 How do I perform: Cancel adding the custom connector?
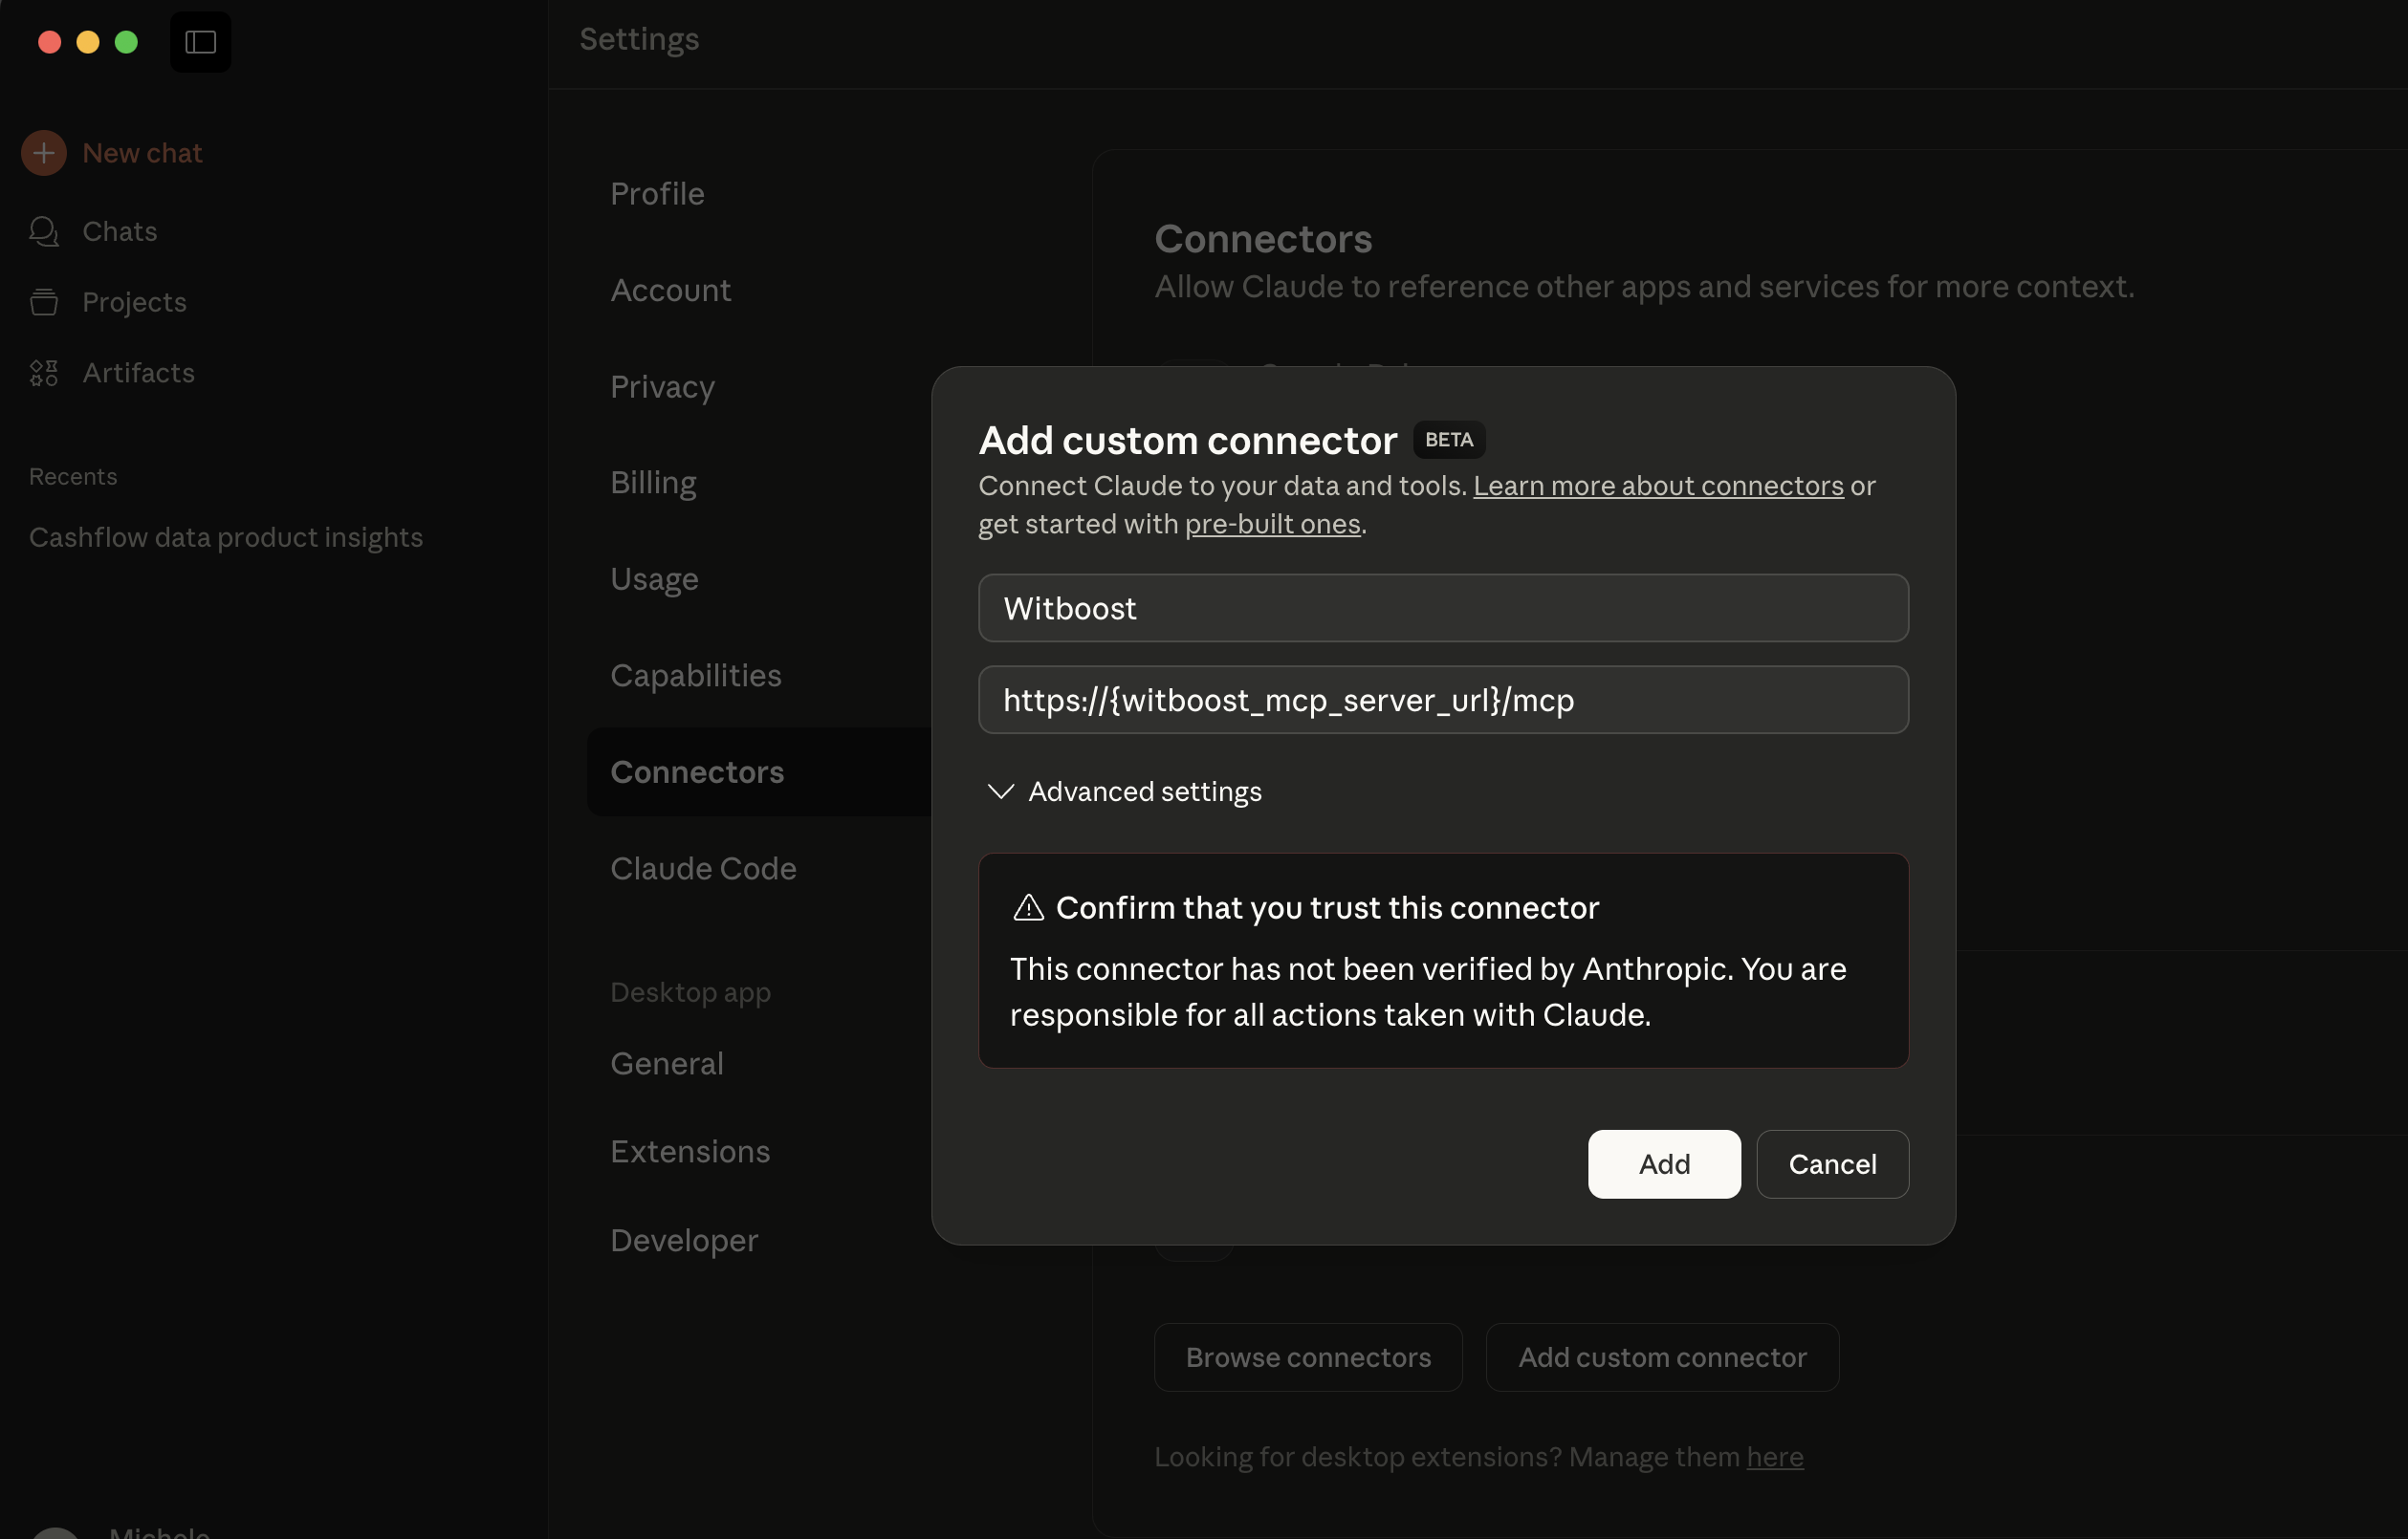point(1832,1163)
